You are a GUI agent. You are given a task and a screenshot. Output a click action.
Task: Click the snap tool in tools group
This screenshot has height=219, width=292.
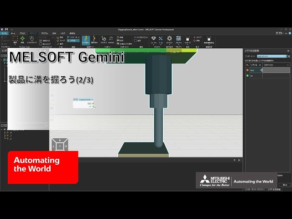[x=61, y=41]
